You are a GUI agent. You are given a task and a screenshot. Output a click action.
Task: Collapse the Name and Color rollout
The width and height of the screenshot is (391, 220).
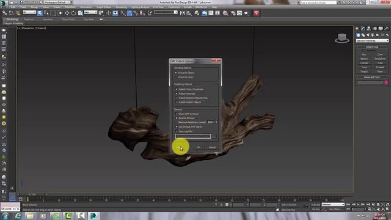372,77
